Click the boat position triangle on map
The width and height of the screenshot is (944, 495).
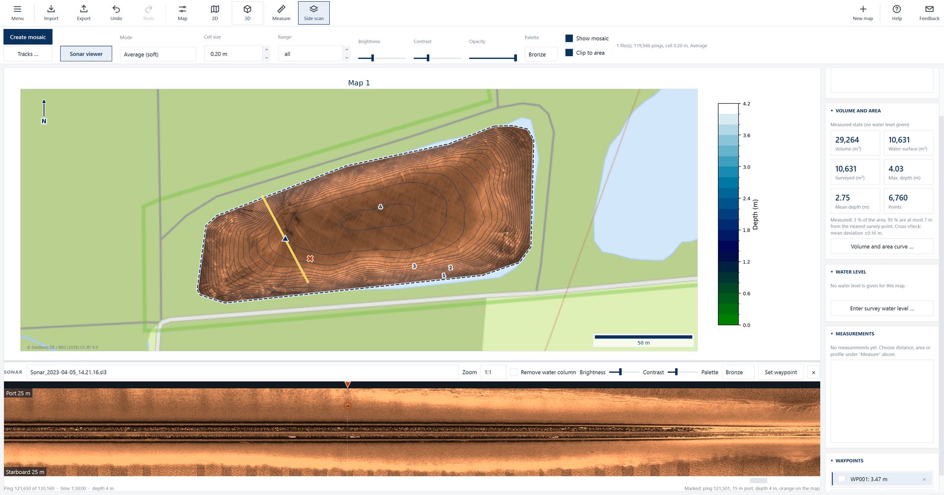285,238
